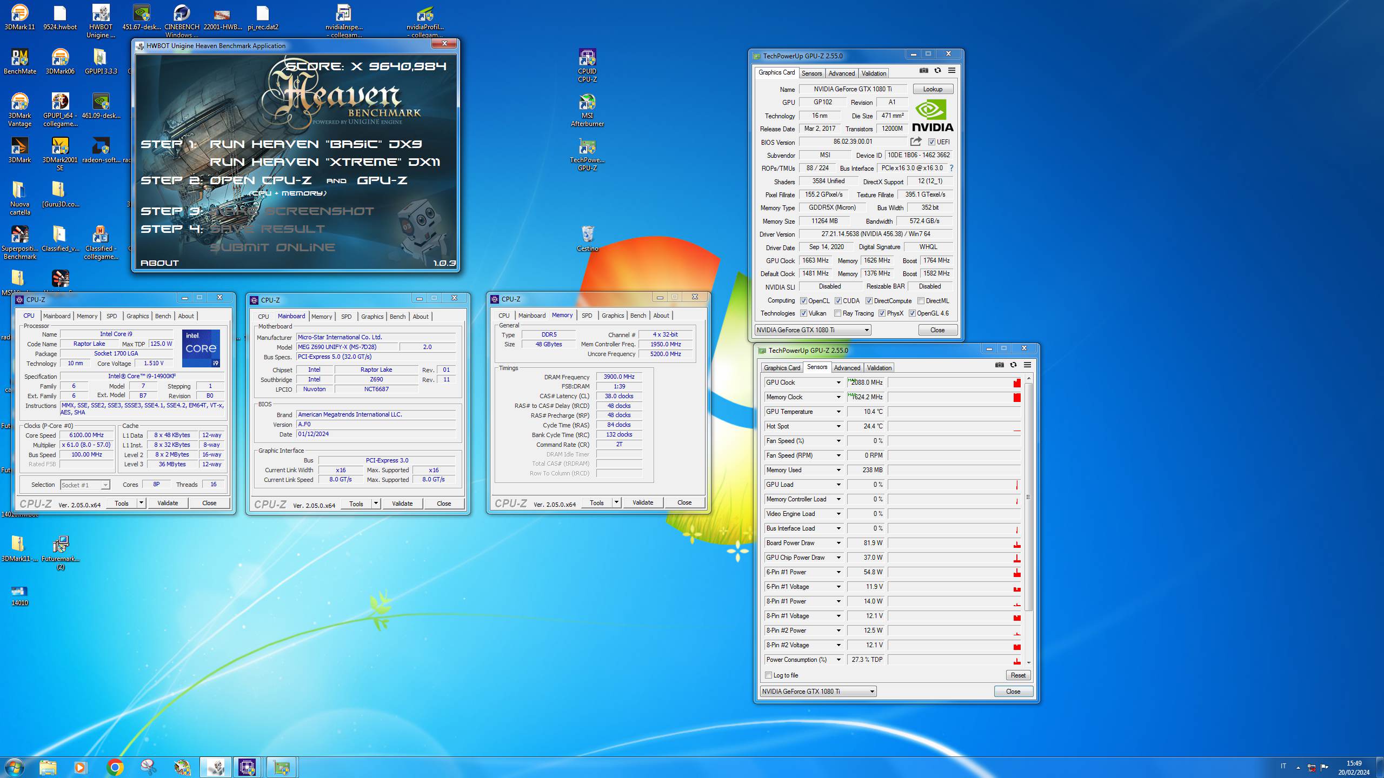
Task: Click SUBMIT ONLINE in Heaven benchmark
Action: click(x=272, y=247)
